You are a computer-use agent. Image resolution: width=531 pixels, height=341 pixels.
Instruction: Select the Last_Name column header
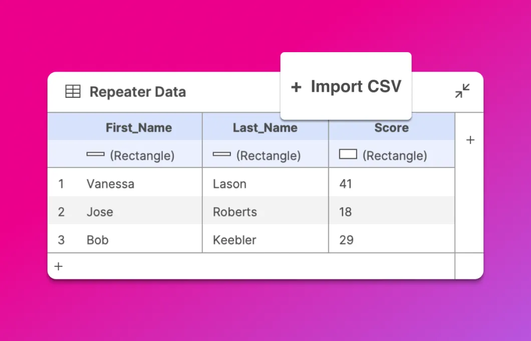(x=265, y=128)
